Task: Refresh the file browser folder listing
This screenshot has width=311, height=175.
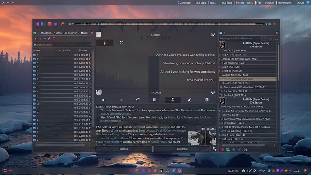Action: [54, 39]
